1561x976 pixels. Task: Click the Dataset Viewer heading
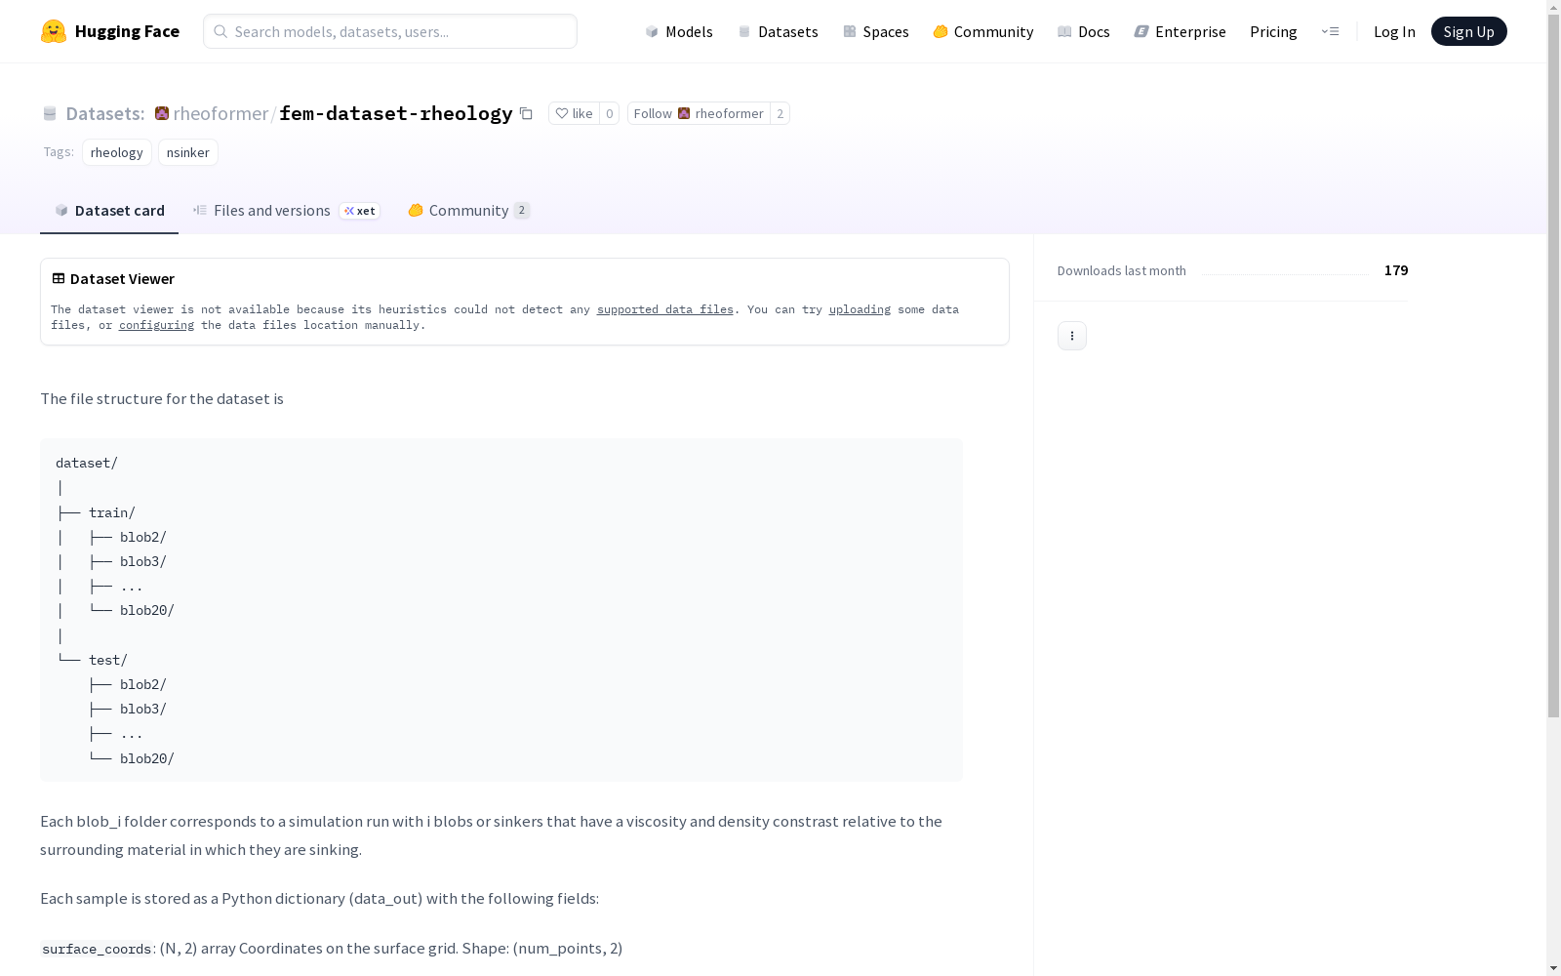[122, 278]
